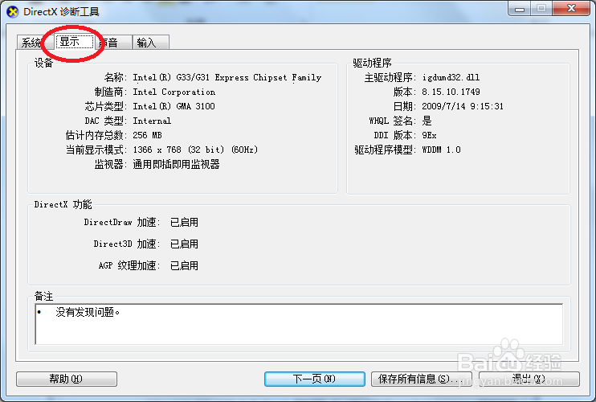Click the '主驱动程序:' label
The width and height of the screenshot is (596, 402).
[x=390, y=77]
